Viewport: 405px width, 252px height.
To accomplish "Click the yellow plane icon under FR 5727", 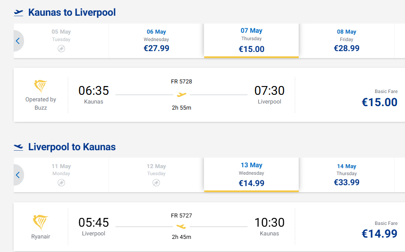I will point(181,226).
